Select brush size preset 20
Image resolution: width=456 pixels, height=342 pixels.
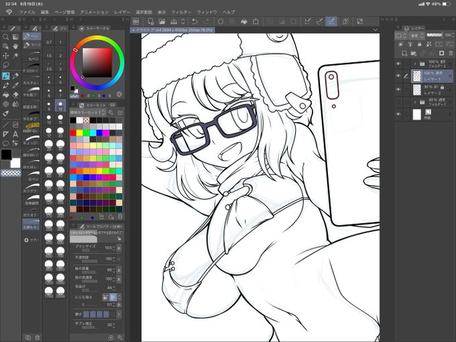point(60,131)
